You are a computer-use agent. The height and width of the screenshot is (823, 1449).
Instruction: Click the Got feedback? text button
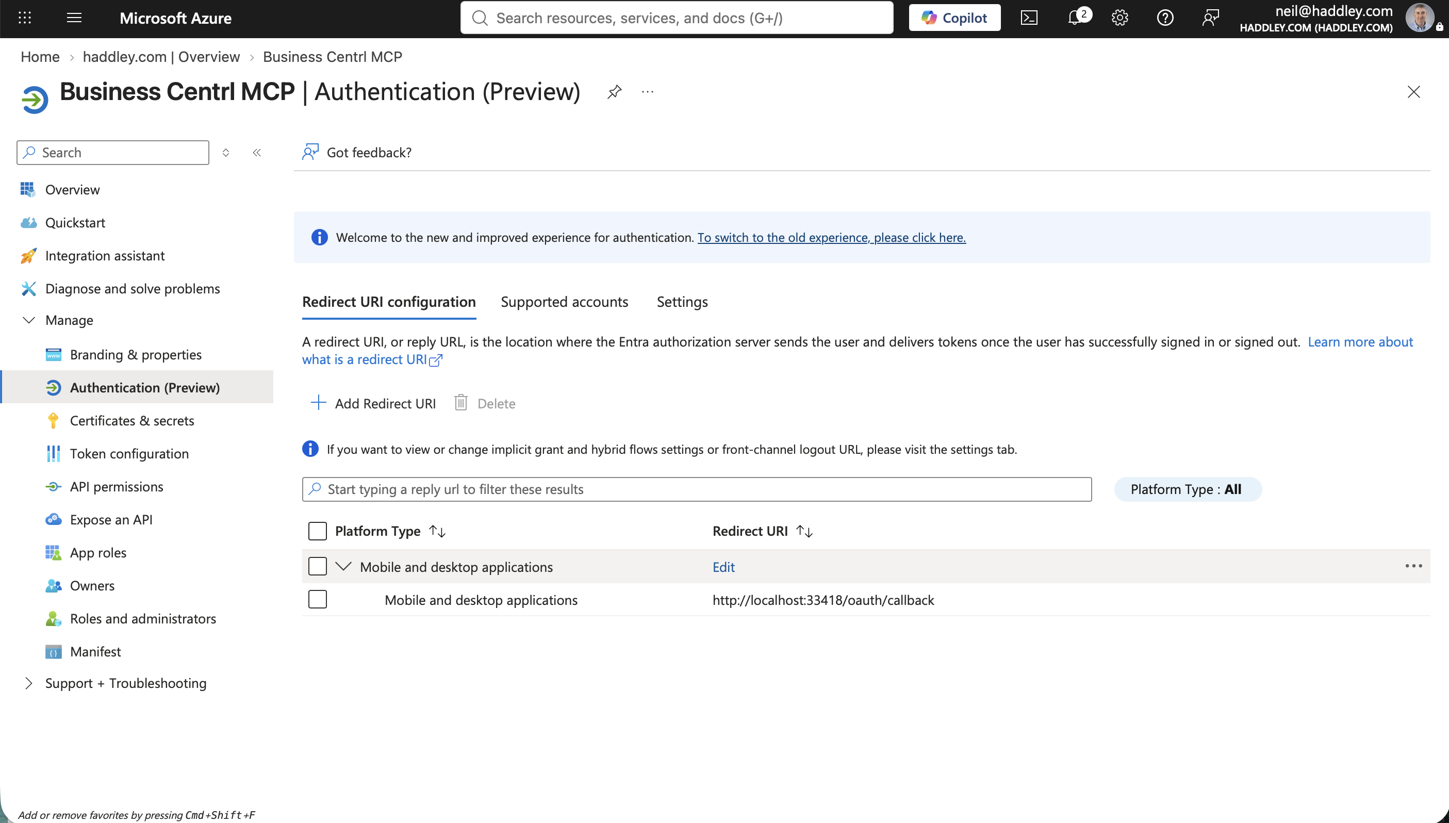click(x=369, y=153)
